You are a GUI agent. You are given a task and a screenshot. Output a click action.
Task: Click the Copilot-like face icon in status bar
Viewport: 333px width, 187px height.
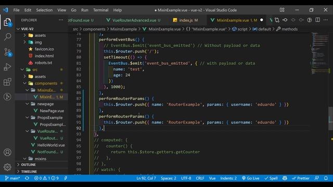[x=285, y=178]
